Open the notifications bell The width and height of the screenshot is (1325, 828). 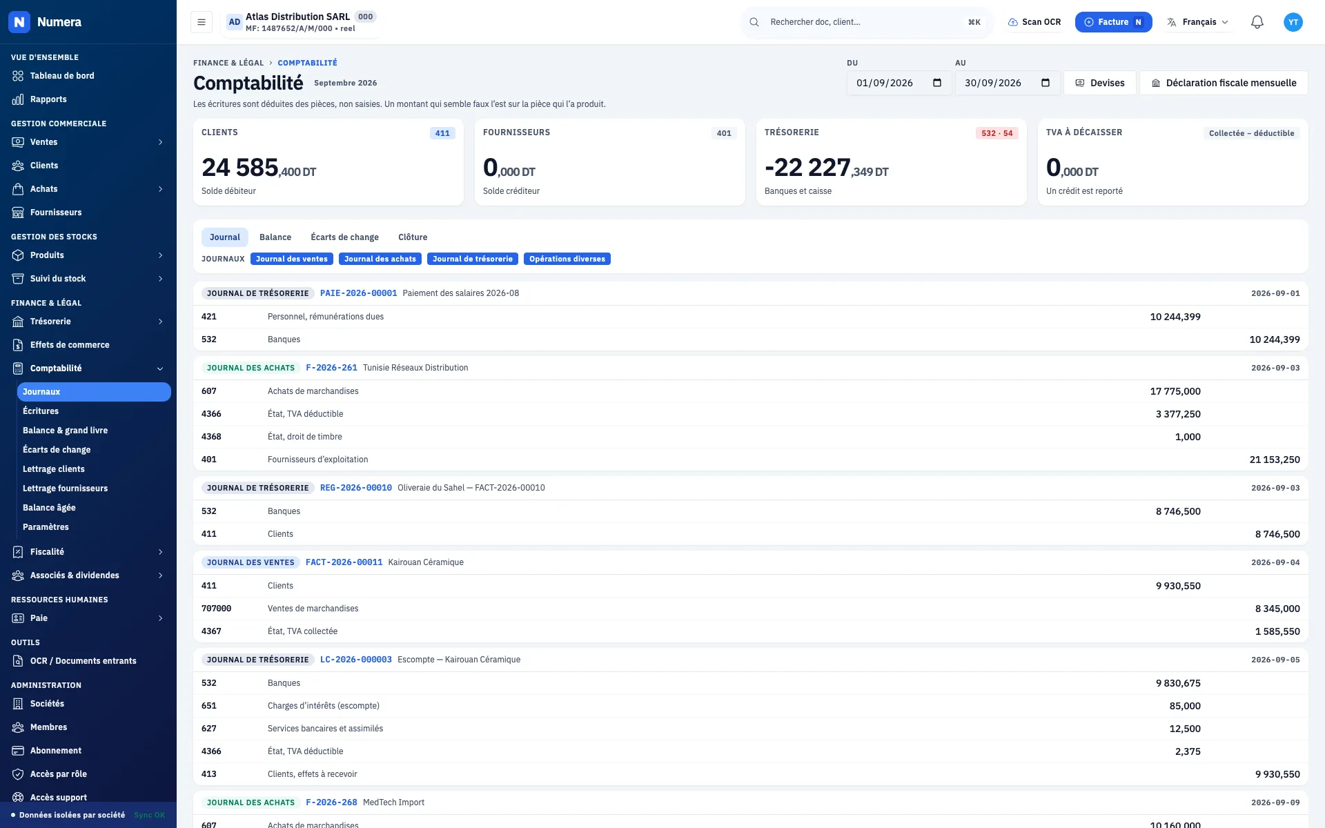[1257, 22]
